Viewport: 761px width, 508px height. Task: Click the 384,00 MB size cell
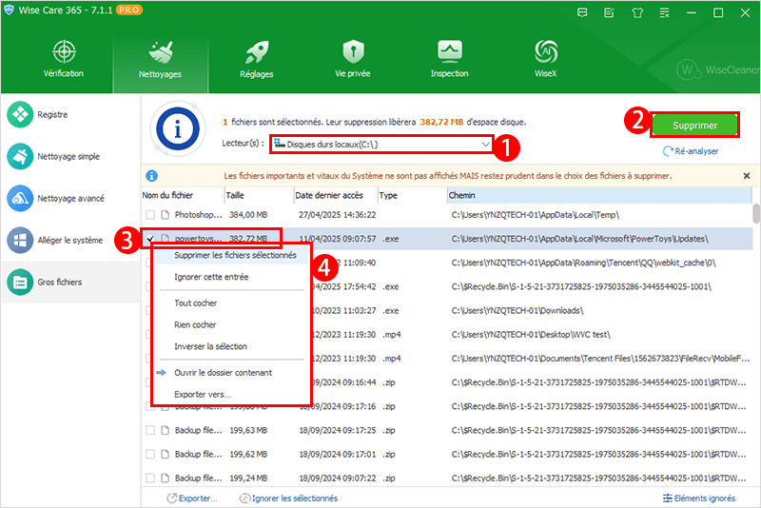248,214
